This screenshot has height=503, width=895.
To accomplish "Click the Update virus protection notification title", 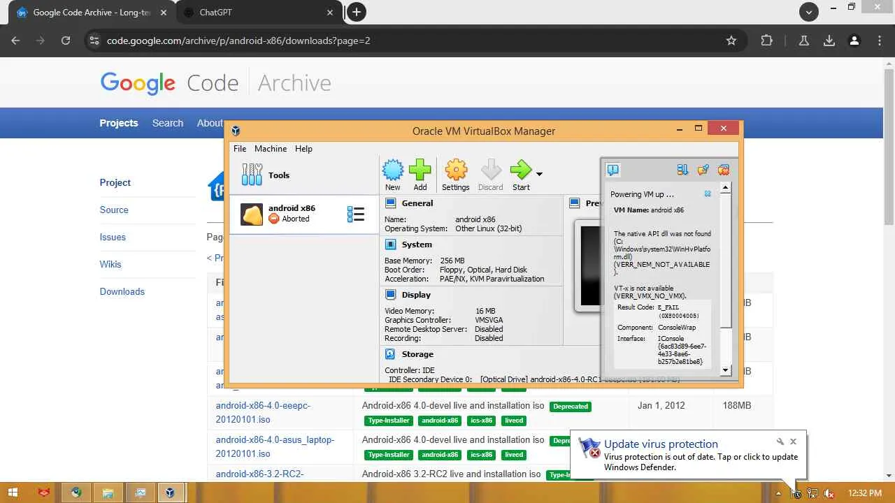I will pyautogui.click(x=661, y=444).
